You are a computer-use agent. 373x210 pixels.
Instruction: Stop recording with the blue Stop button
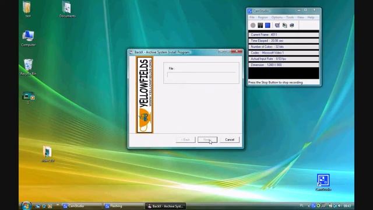tap(268, 25)
